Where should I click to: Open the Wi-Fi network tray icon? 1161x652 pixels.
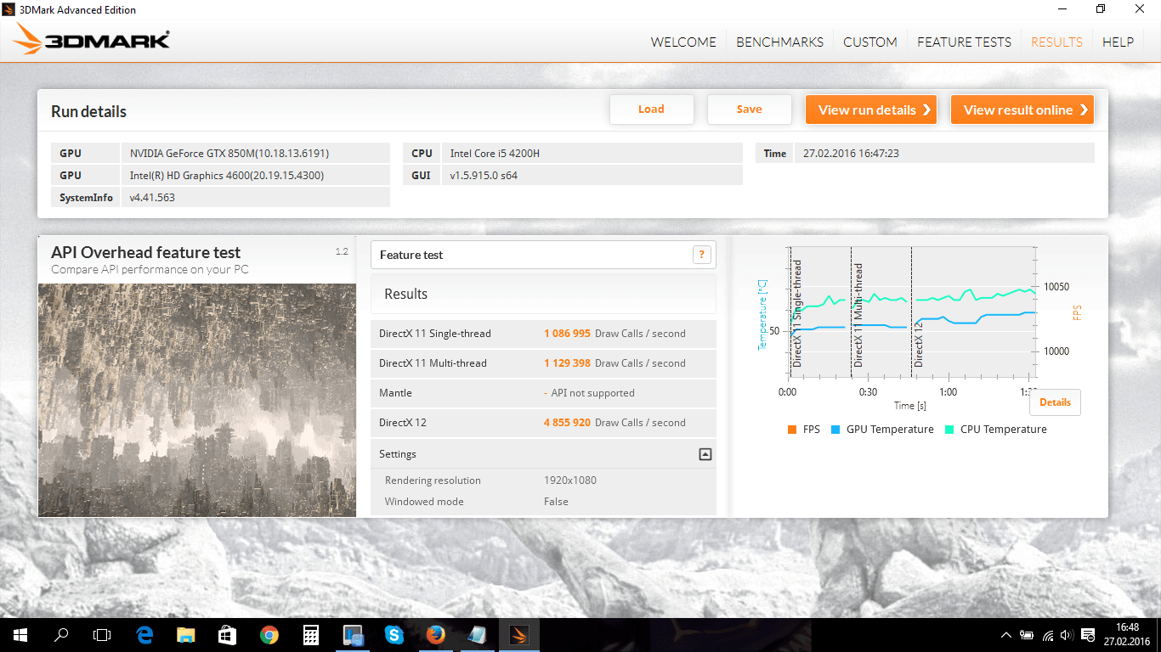(x=1048, y=635)
